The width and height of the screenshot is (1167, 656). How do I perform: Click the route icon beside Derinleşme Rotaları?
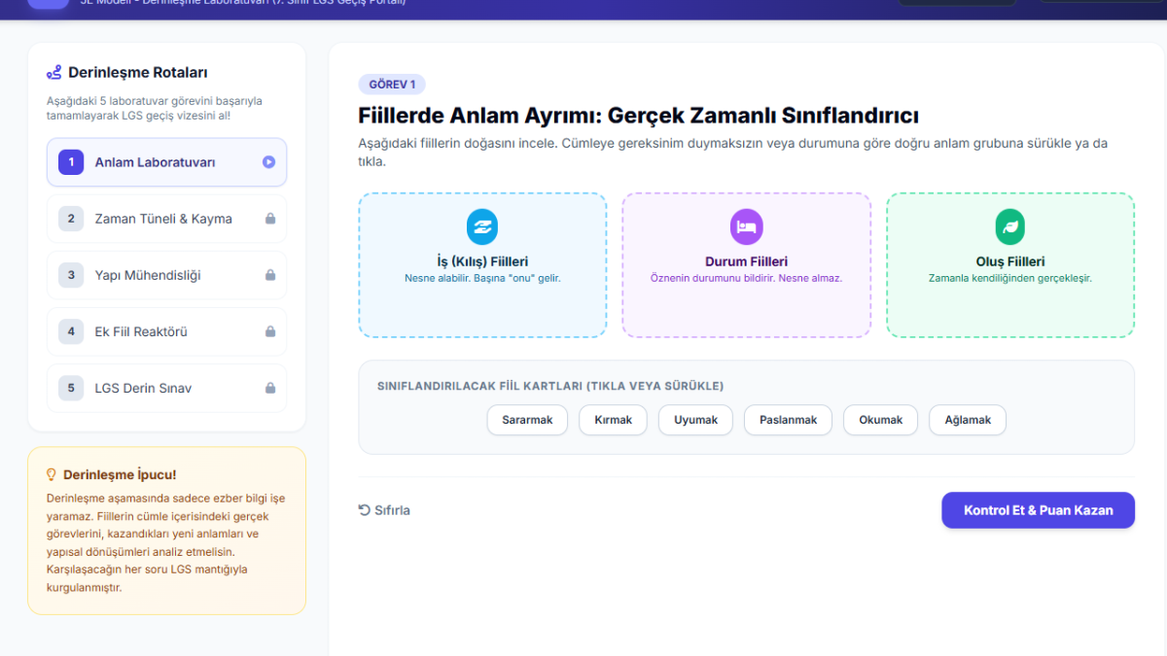click(x=54, y=72)
